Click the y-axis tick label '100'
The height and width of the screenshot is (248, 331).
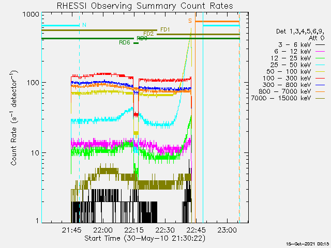[x=33, y=83]
